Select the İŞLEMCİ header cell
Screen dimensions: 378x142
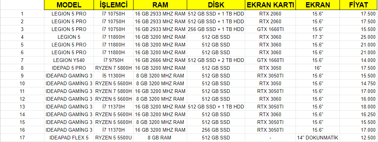pos(114,5)
